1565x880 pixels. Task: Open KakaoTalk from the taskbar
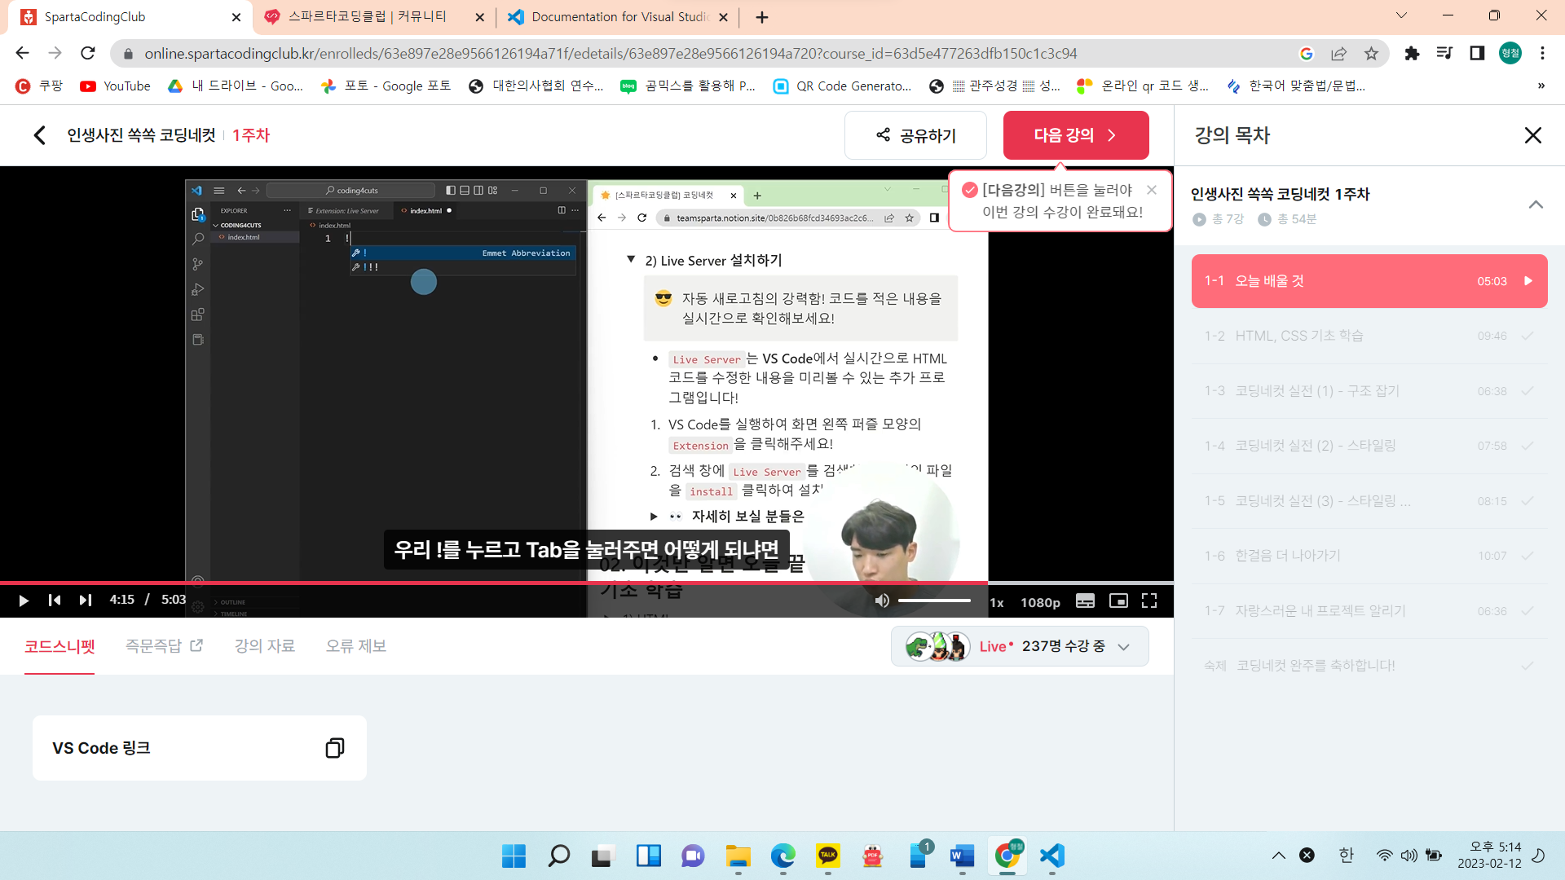827,856
